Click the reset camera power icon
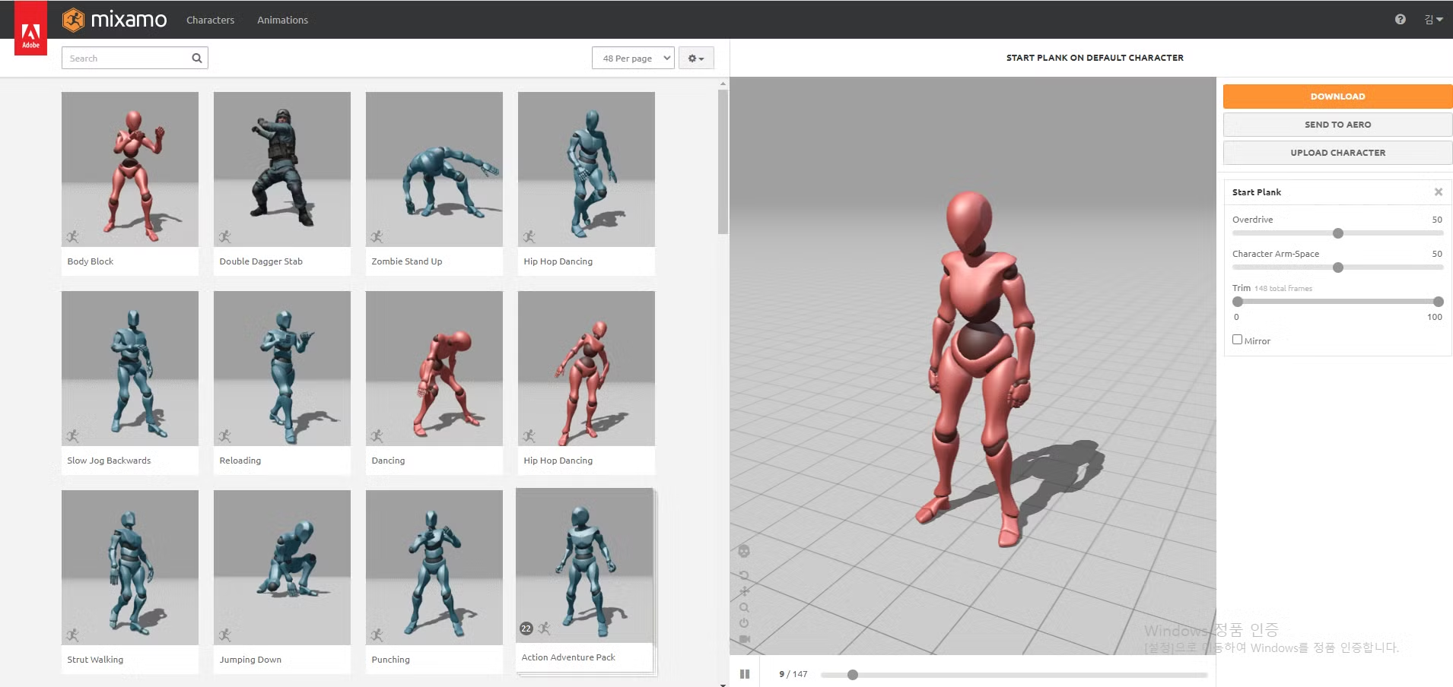The height and width of the screenshot is (687, 1453). 744,623
